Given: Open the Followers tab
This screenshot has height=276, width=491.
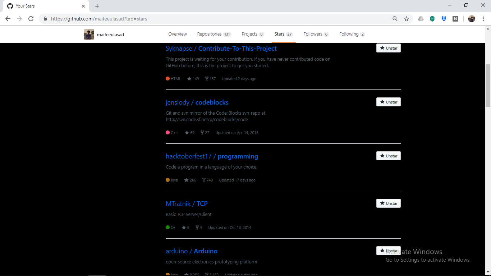Looking at the screenshot, I should 316,34.
